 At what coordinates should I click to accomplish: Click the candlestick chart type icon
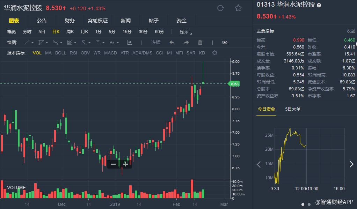pyautogui.click(x=130, y=43)
